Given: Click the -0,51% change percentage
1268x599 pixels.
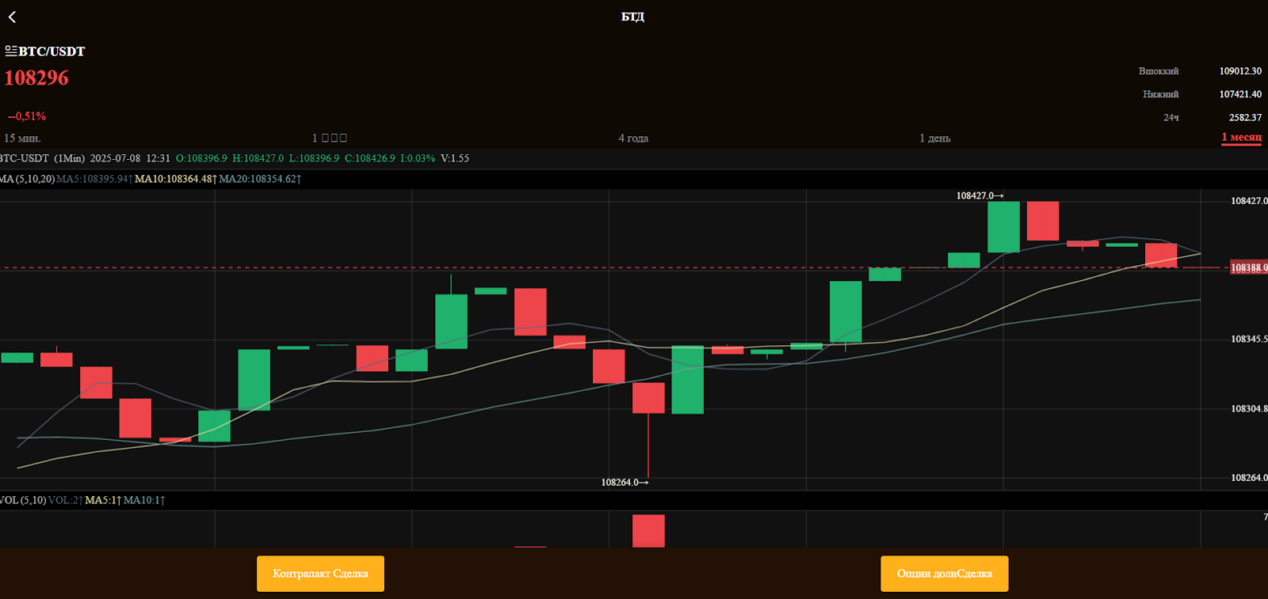Looking at the screenshot, I should click(x=27, y=116).
